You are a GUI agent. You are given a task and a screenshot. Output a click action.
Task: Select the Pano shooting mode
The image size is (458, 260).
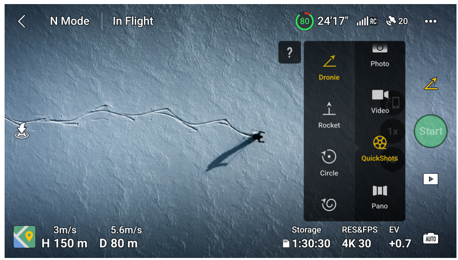coord(380,198)
